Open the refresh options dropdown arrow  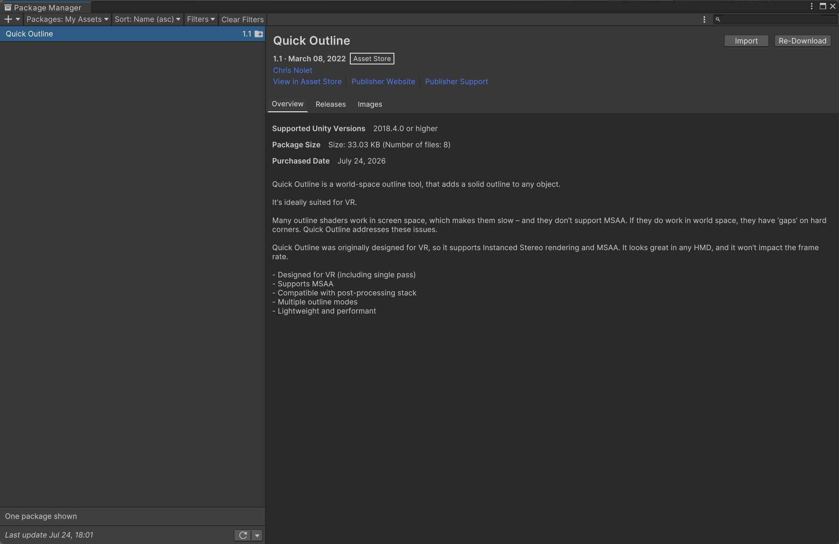[x=257, y=535]
